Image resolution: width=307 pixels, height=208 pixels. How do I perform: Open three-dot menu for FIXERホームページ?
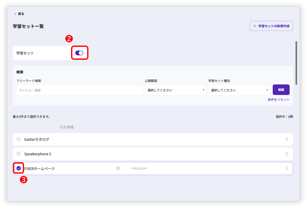tap(287, 169)
